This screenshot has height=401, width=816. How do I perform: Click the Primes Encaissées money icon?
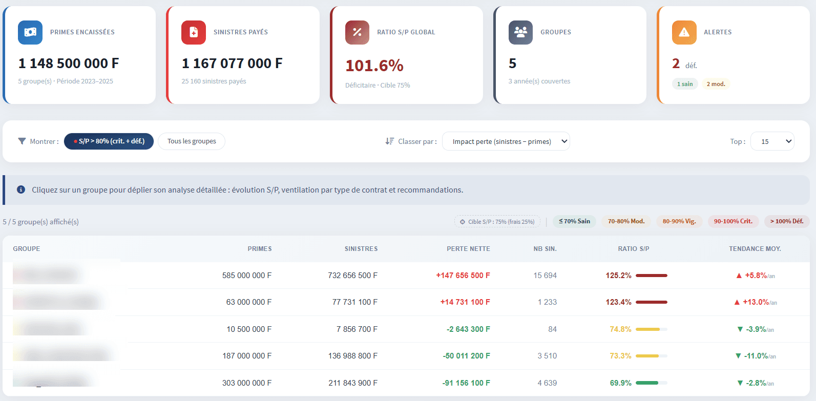[x=30, y=32]
